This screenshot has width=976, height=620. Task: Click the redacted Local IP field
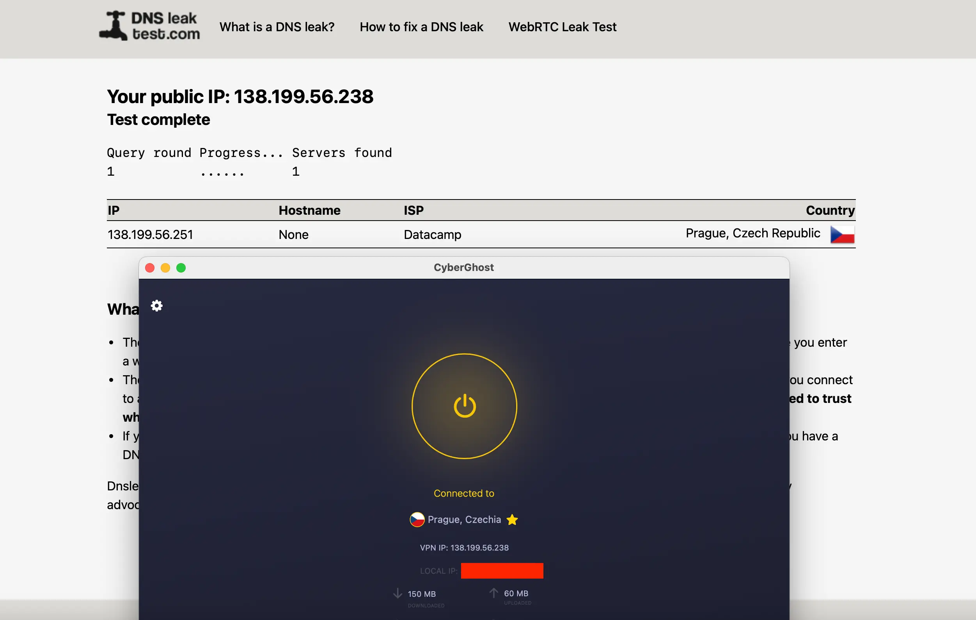point(502,570)
